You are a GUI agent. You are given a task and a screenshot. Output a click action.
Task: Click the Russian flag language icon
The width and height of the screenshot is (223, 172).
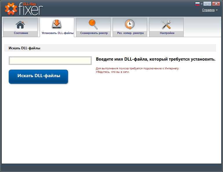pyautogui.click(x=198, y=4)
